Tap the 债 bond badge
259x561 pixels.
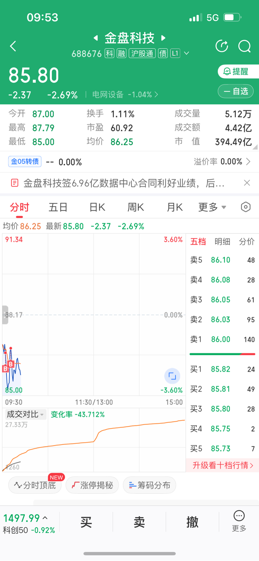pyautogui.click(x=163, y=53)
